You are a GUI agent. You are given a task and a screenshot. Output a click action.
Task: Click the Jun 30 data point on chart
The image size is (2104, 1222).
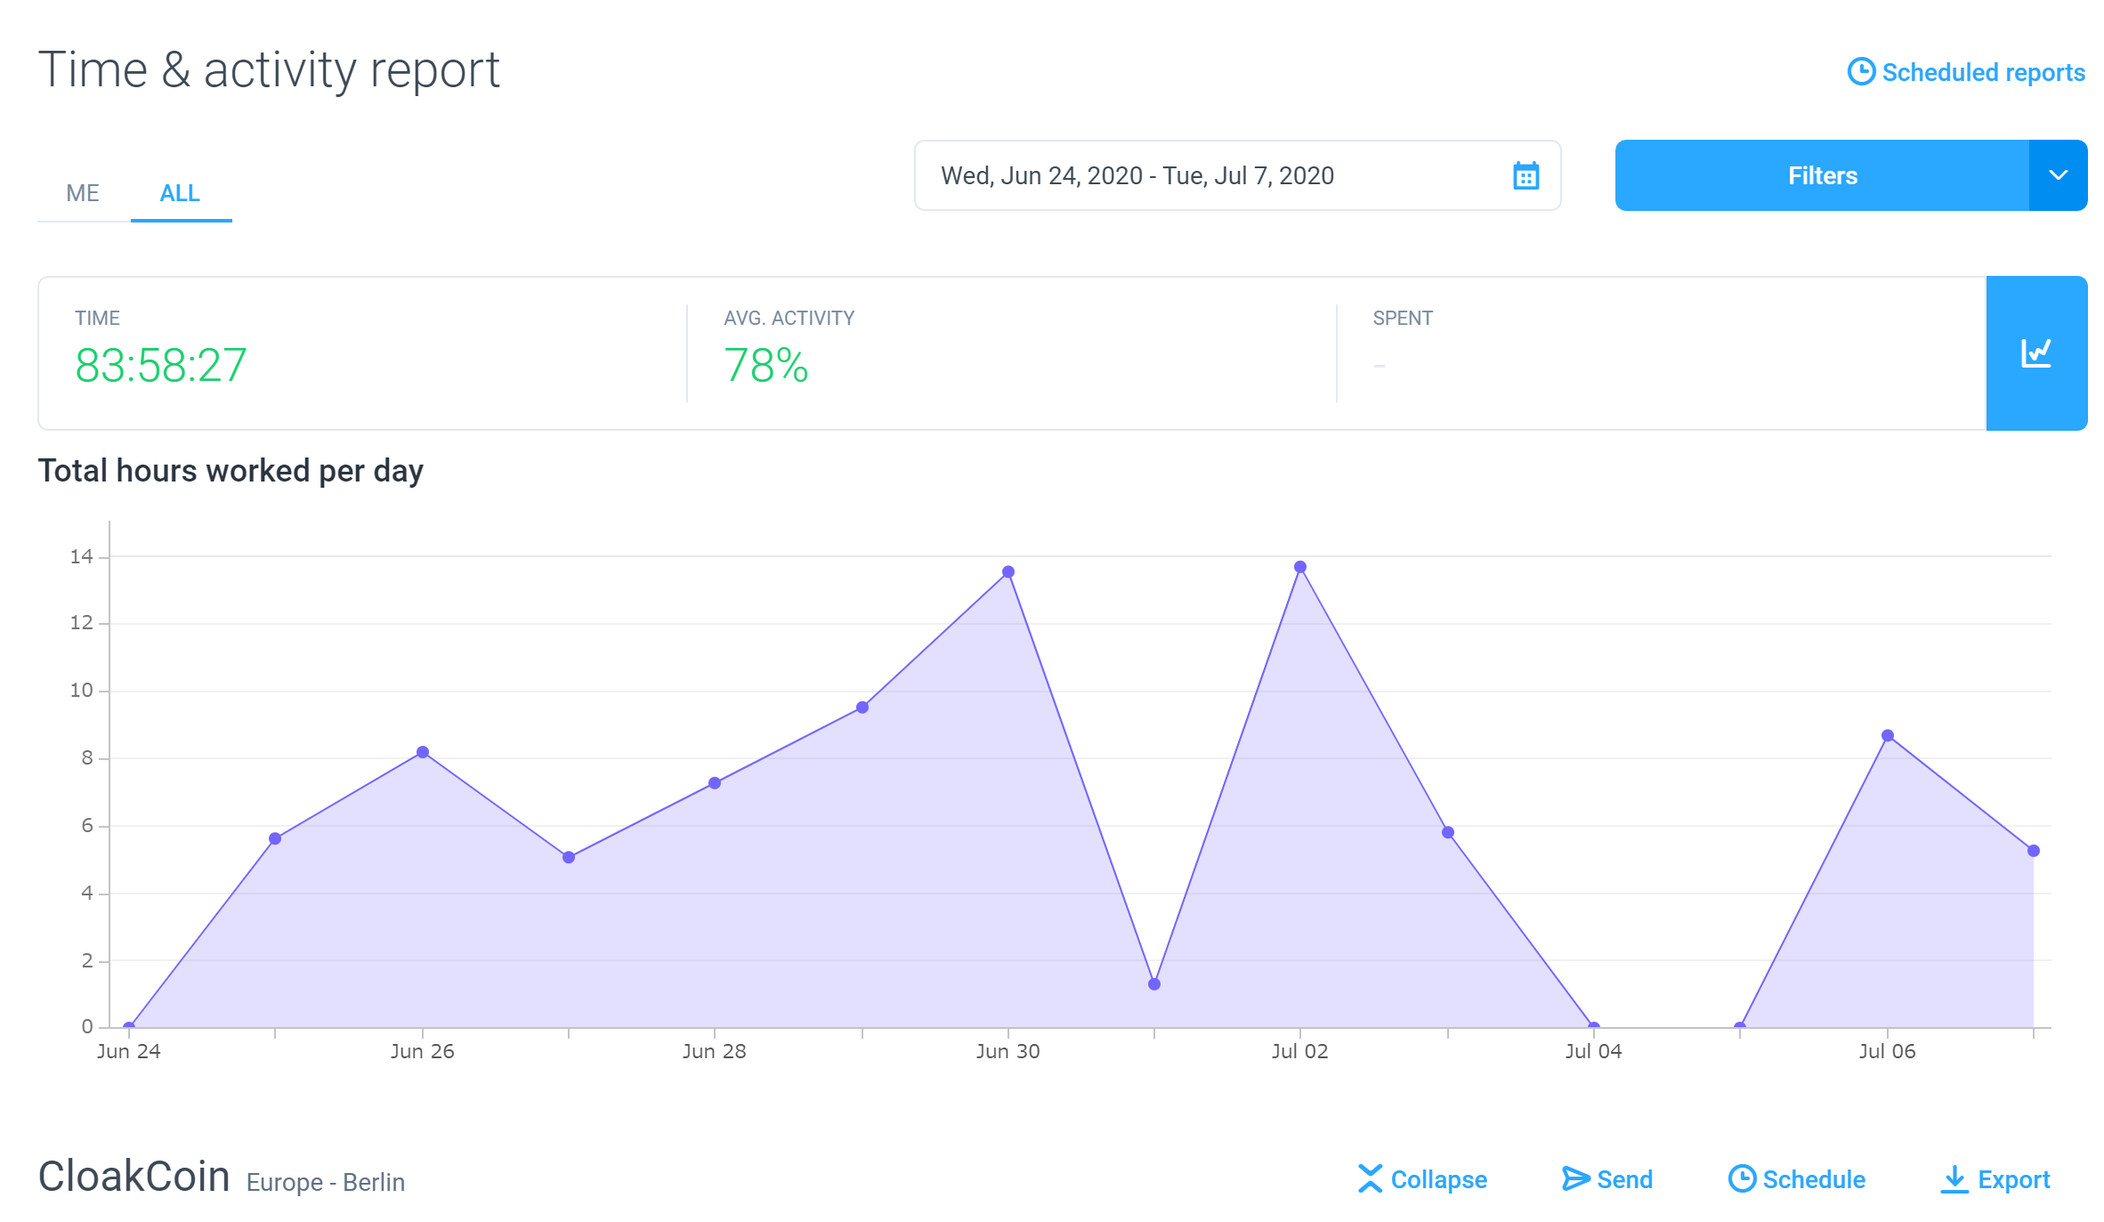click(1008, 572)
